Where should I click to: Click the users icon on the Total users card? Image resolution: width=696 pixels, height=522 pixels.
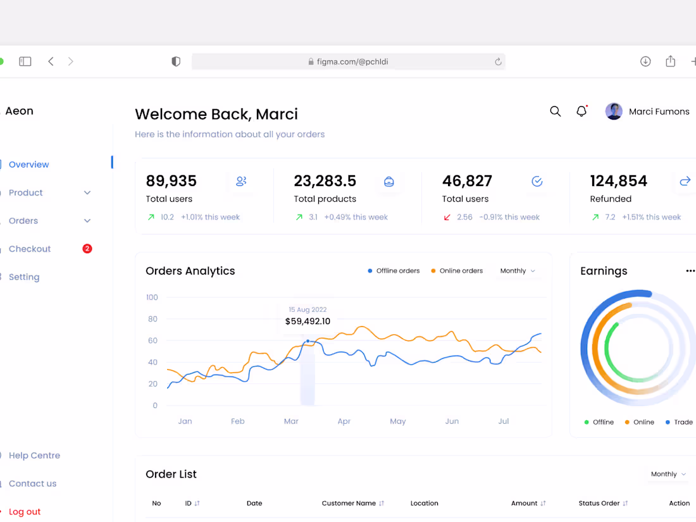pyautogui.click(x=240, y=181)
